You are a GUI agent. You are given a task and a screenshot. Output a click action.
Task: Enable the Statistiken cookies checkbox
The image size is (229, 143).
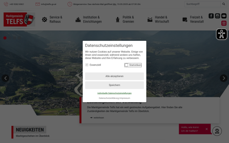pyautogui.click(x=126, y=65)
